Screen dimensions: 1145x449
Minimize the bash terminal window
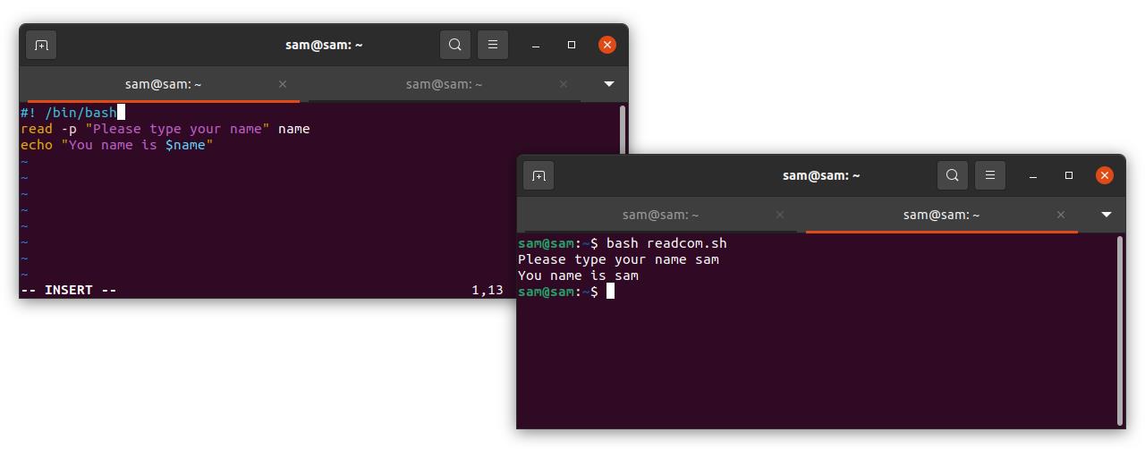click(x=1033, y=175)
